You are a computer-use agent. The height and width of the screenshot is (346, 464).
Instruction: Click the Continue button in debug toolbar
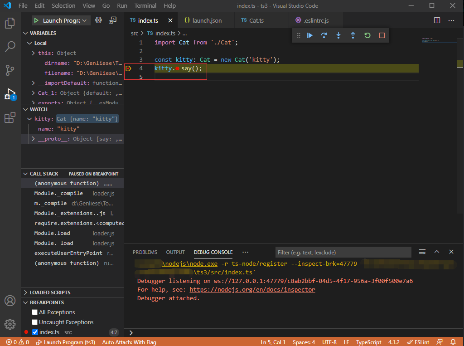(x=310, y=35)
